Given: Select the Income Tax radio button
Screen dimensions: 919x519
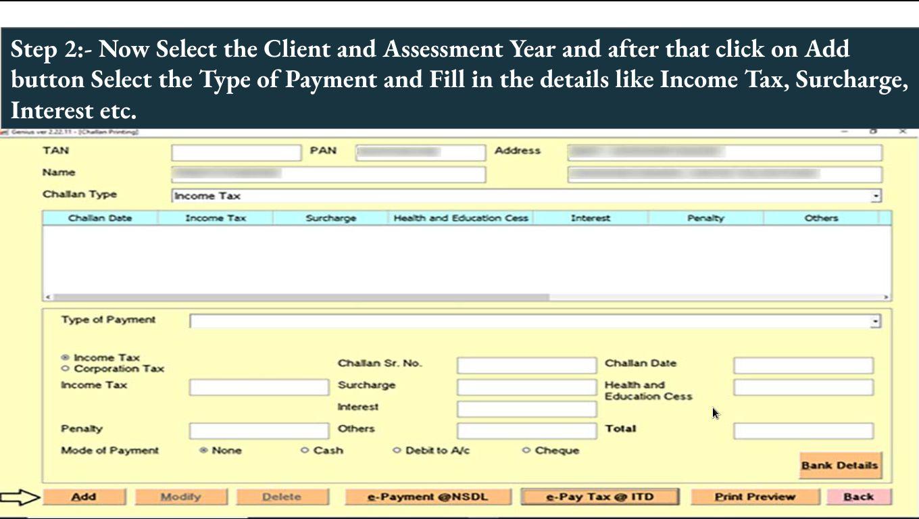Looking at the screenshot, I should coord(66,357).
